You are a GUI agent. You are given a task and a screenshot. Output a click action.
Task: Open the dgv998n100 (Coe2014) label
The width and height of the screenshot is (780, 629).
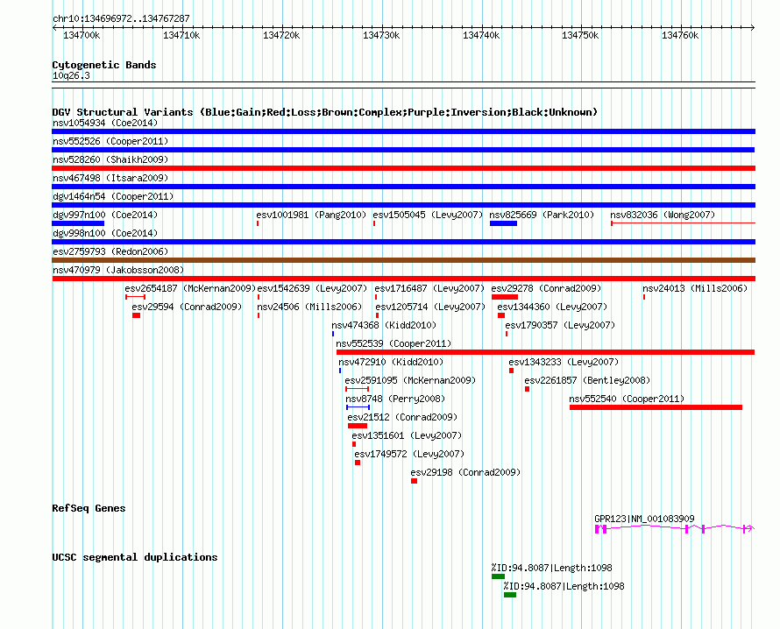point(105,233)
